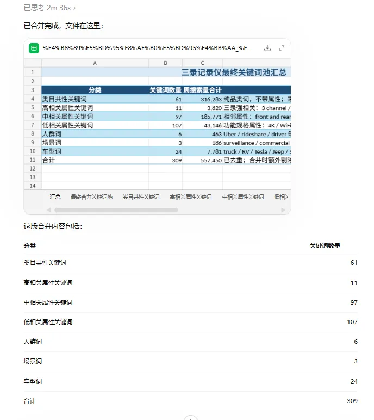Select column C header
The image size is (374, 420).
tap(202, 63)
